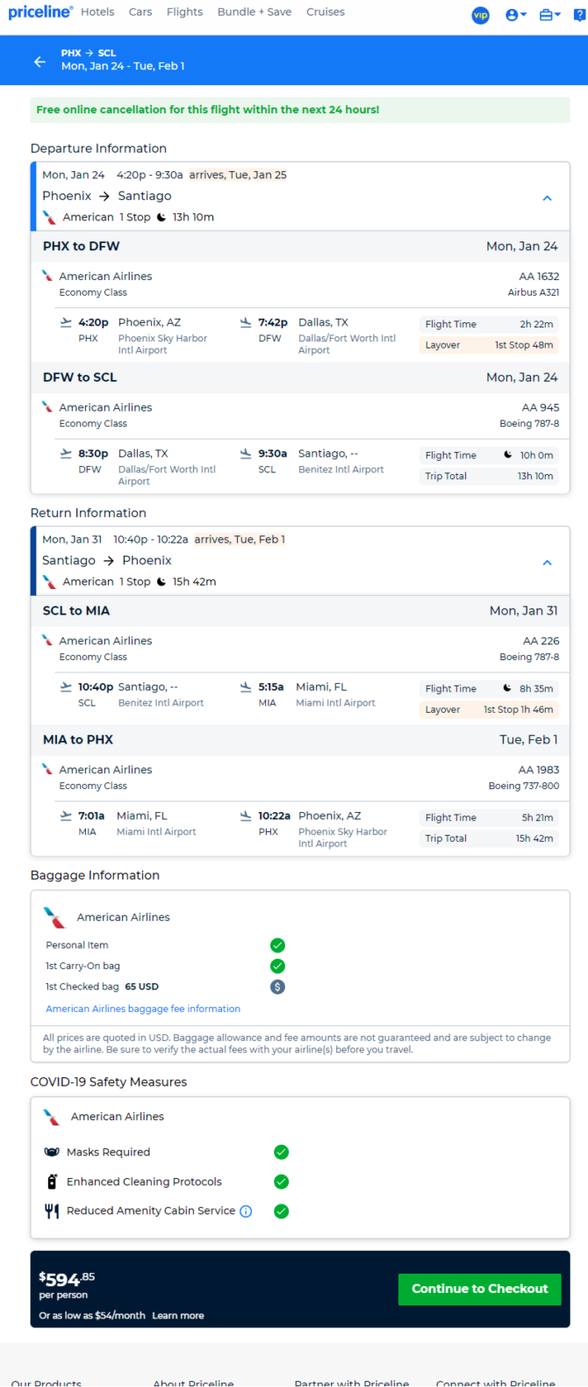Collapse the Phoenix to Santiago departure details

click(547, 198)
